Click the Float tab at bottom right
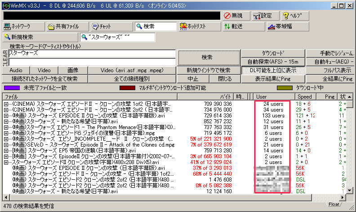The width and height of the screenshot is (356, 212). (x=334, y=204)
